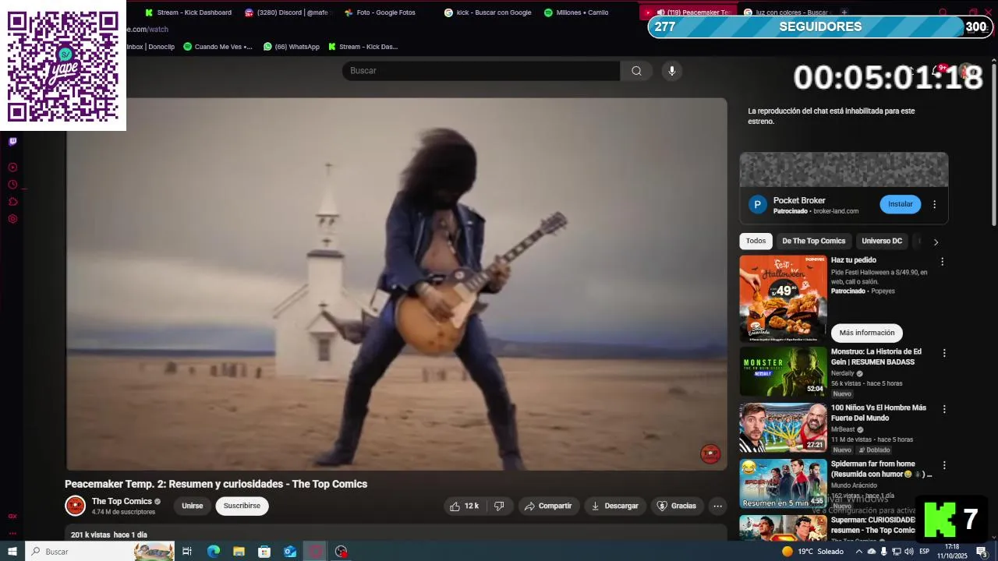Open Inbox | Donoclip bookmark

(150, 47)
